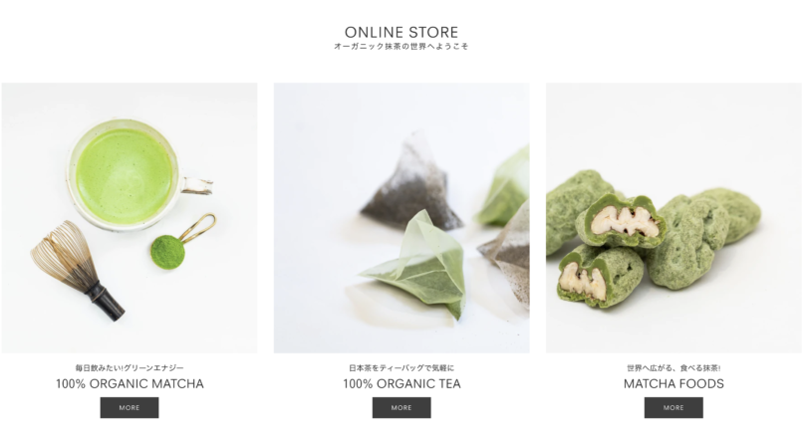The height and width of the screenshot is (439, 805).
Task: Click the bamboo whisk in the matcha photo
Action: pyautogui.click(x=77, y=269)
